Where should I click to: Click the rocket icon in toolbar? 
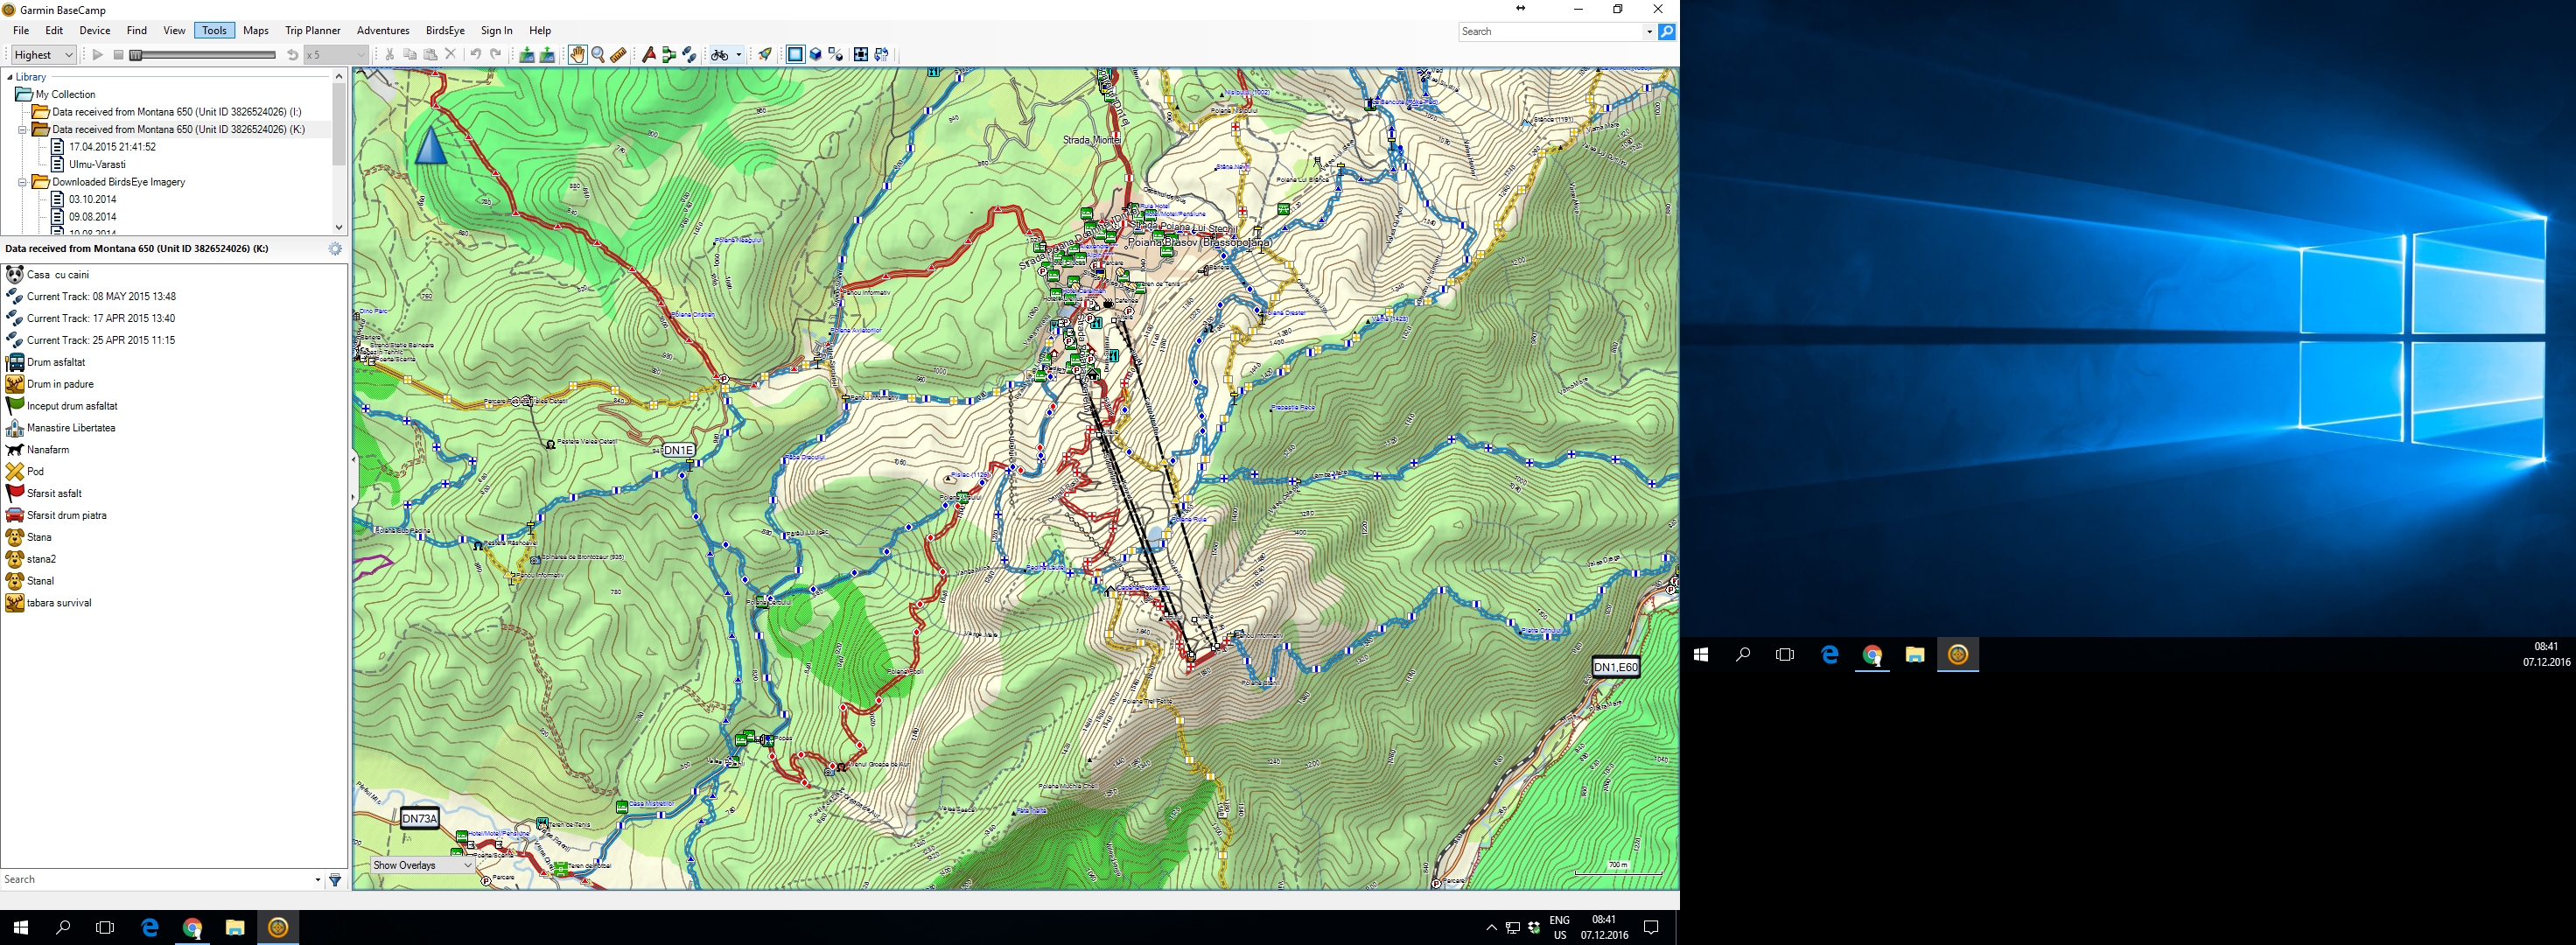[765, 55]
